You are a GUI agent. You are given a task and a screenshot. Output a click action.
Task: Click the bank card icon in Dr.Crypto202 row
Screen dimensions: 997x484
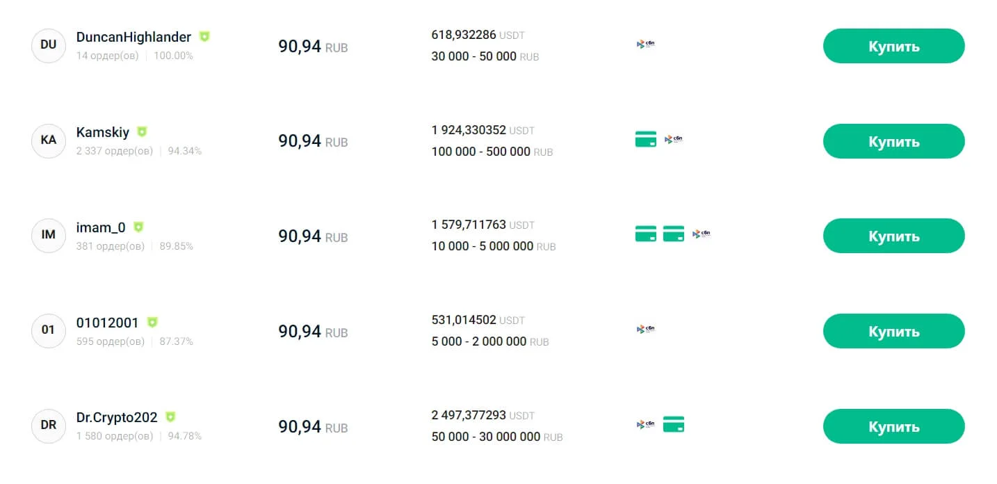pyautogui.click(x=674, y=424)
